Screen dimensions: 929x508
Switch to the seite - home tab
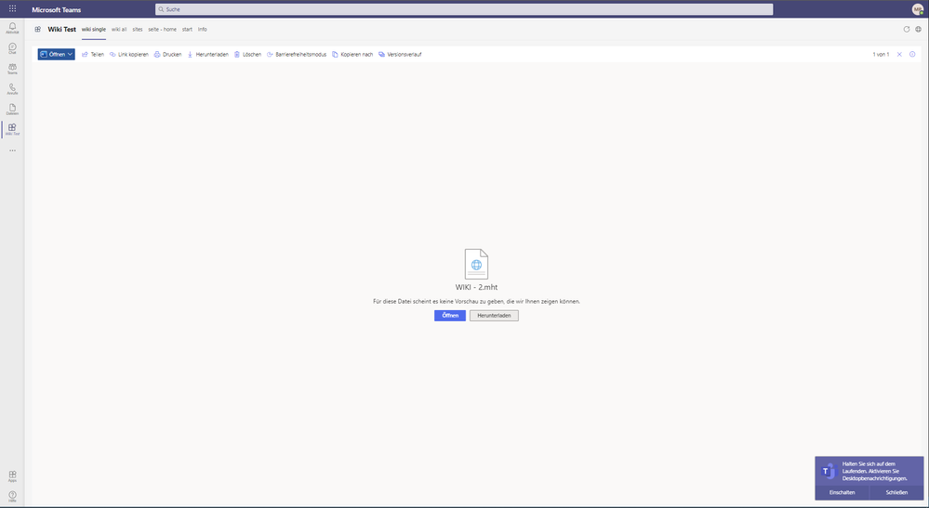pos(163,29)
